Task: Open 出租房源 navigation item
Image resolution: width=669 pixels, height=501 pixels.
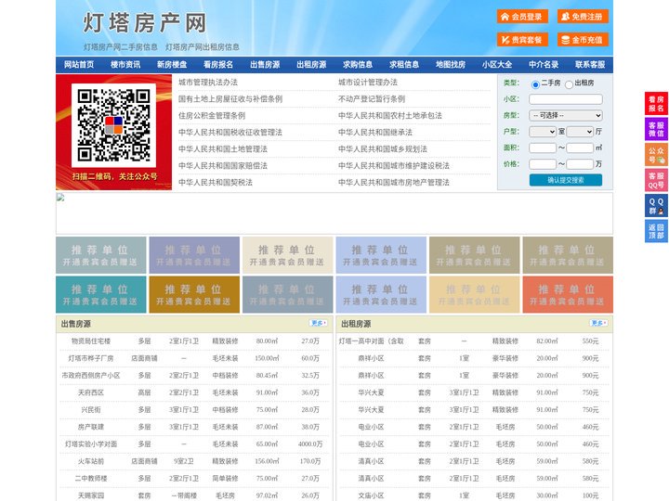Action: [x=311, y=65]
